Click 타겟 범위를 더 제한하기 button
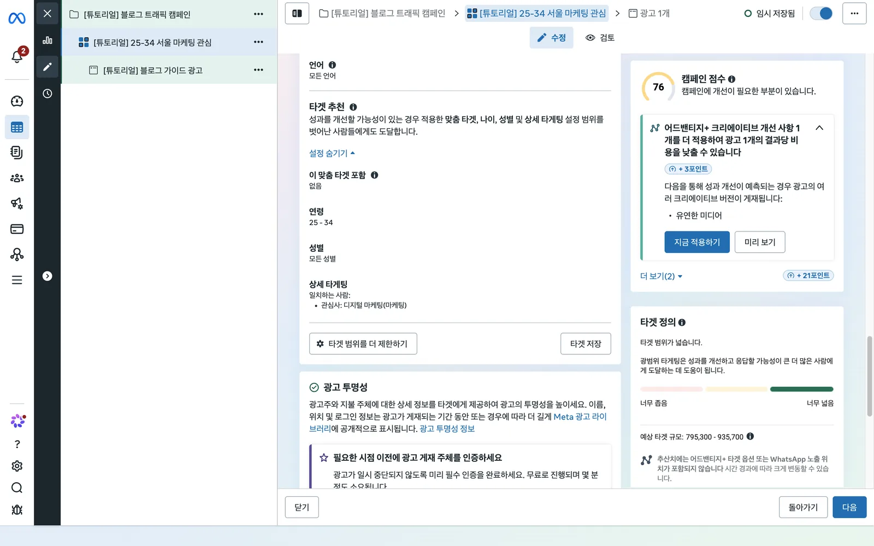 (363, 343)
